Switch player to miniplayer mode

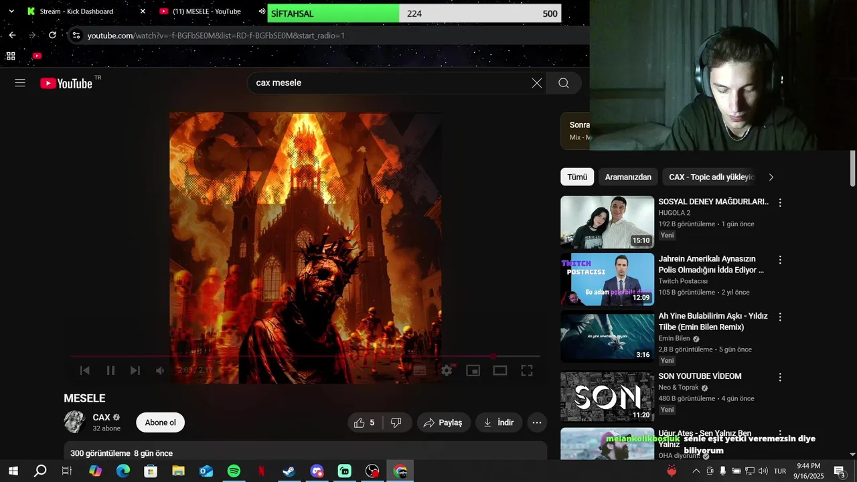(x=473, y=370)
